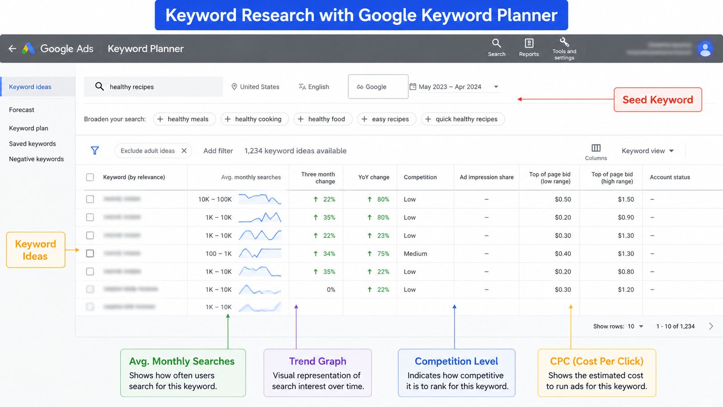723x407 pixels.
Task: Click the 75% YoY change value
Action: [x=383, y=254]
